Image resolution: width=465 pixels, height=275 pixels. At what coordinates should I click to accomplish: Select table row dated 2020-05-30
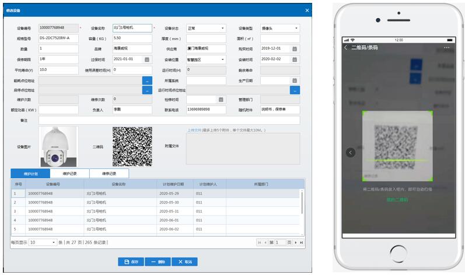coord(156,203)
